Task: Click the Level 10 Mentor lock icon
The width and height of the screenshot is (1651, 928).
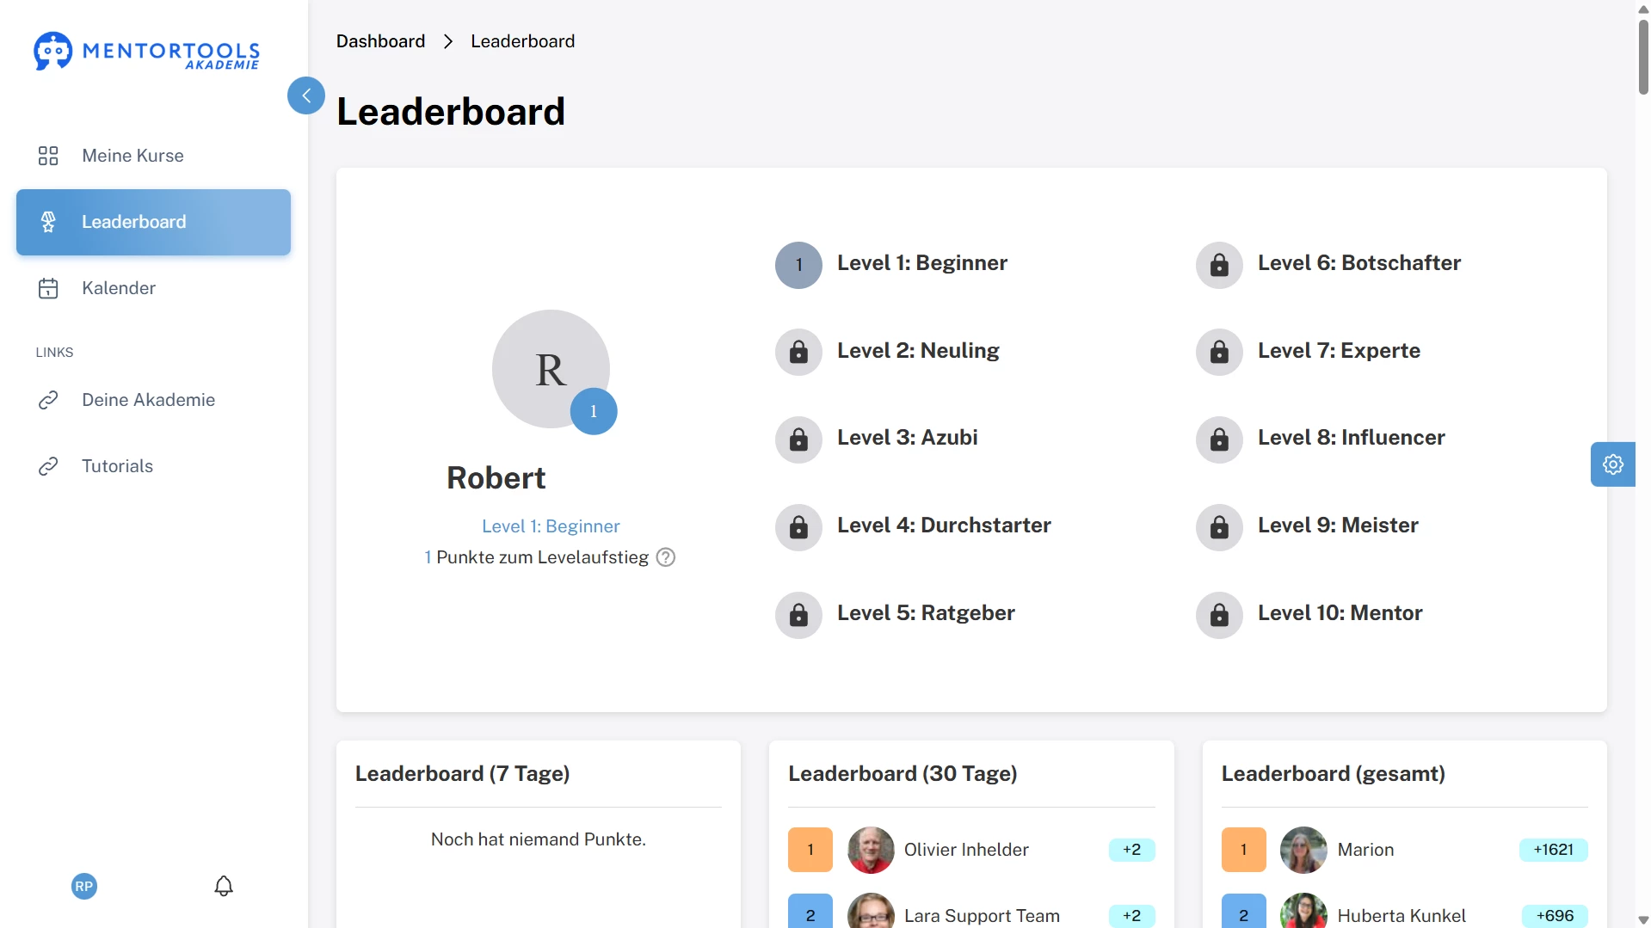Action: click(x=1219, y=615)
